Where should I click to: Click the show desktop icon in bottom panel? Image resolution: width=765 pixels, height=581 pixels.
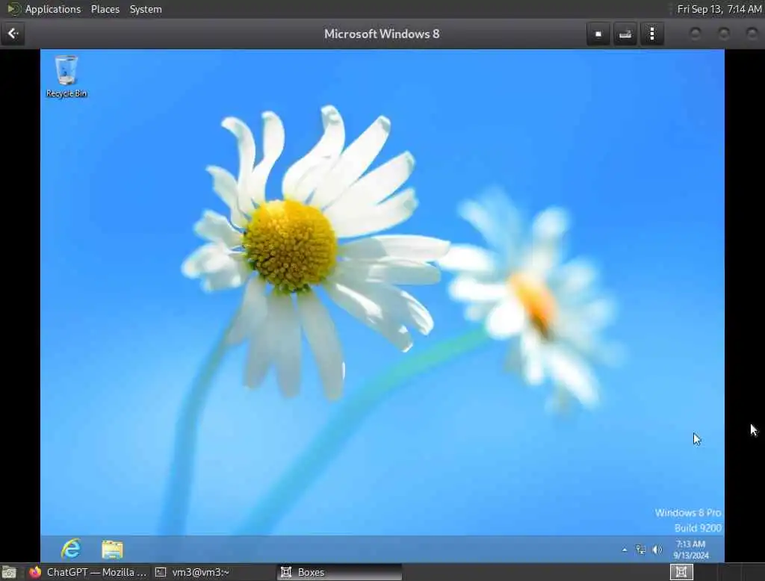[x=9, y=572]
